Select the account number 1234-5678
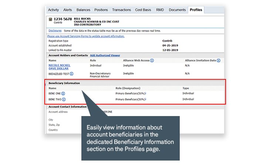Screen dimensions: 270x165 (63, 19)
